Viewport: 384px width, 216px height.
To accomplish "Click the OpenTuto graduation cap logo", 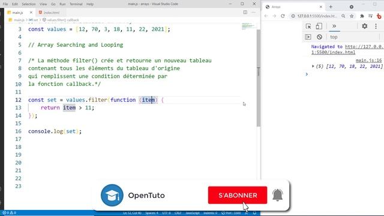I will (x=112, y=195).
